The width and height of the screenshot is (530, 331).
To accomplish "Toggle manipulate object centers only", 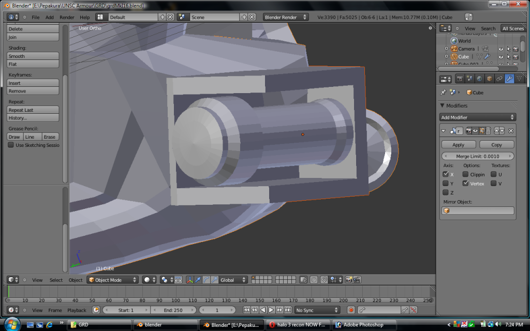I will (x=178, y=280).
